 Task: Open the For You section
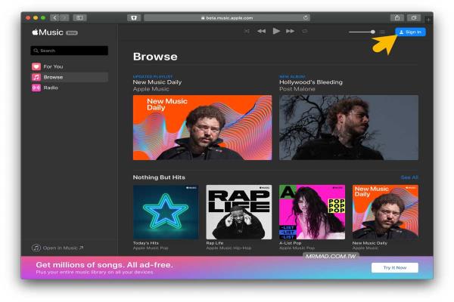[69, 66]
